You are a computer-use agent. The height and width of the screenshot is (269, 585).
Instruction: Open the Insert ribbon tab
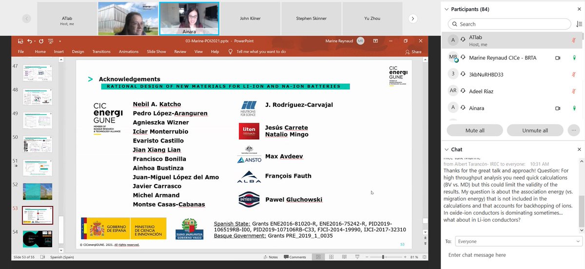(x=59, y=52)
